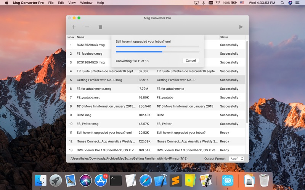
Task: Open the PDF glasses app in Dock
Action: tap(206, 180)
